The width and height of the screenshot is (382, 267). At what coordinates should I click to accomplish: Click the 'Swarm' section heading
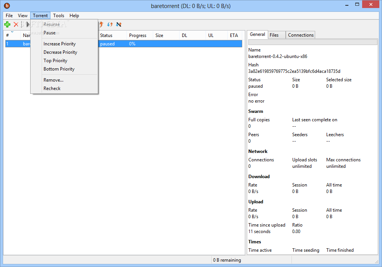click(x=256, y=111)
